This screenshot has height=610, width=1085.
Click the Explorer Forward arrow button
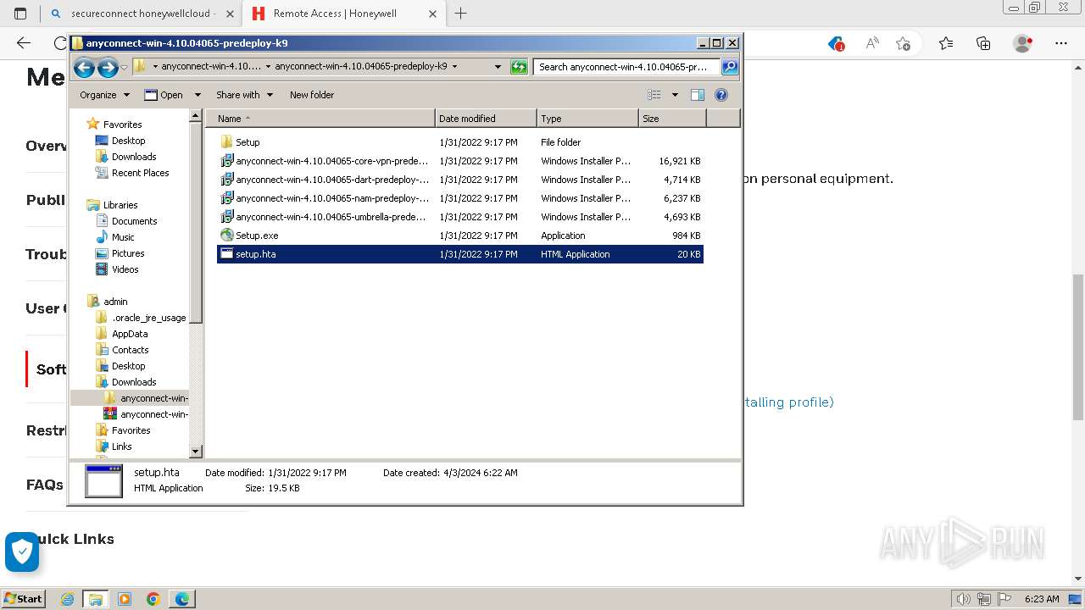[x=108, y=67]
